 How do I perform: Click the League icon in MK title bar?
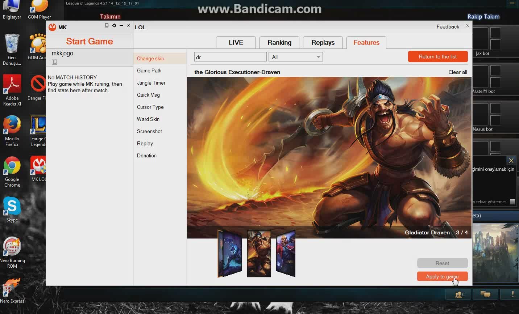click(107, 25)
